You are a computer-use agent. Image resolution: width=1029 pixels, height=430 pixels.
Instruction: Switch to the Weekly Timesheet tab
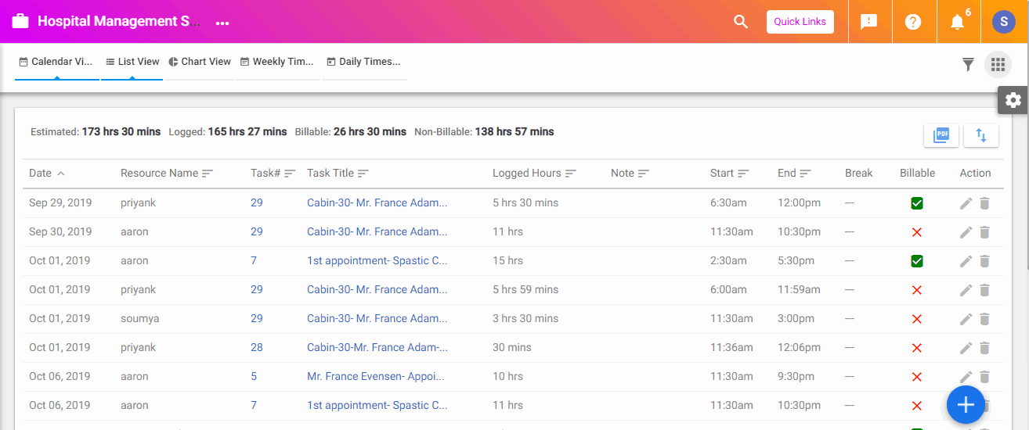277,62
